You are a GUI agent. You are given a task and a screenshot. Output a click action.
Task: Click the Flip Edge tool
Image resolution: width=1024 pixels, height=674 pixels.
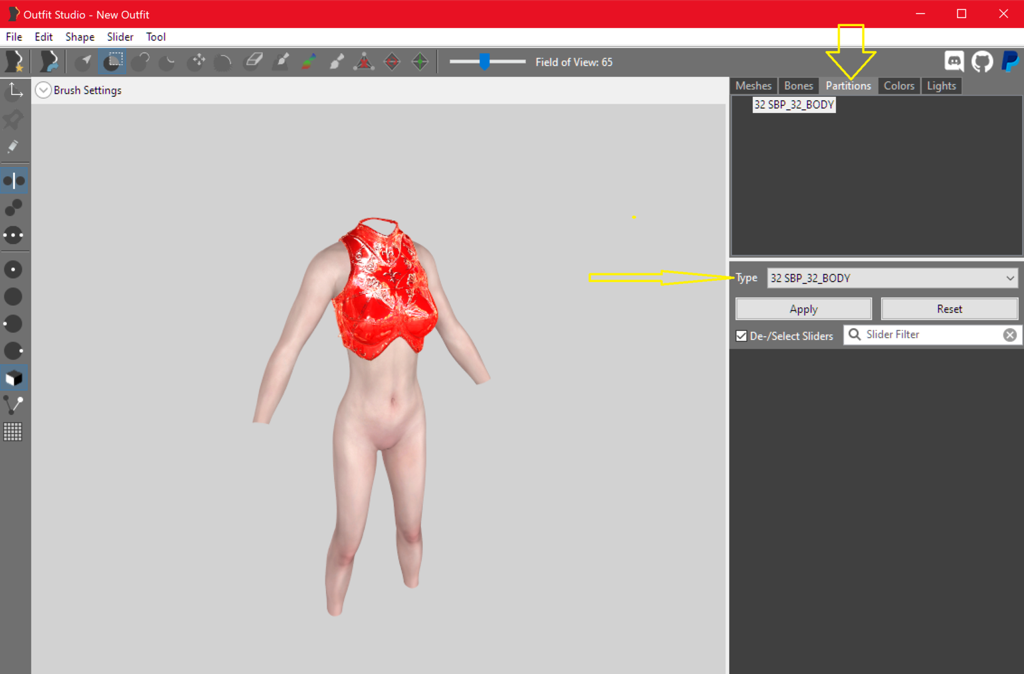(392, 62)
